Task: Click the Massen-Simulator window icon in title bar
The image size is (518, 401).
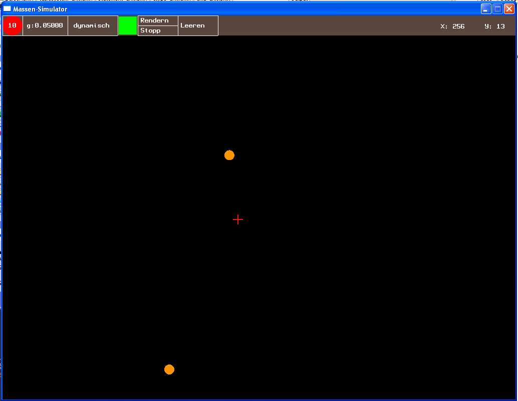Action: tap(8, 9)
